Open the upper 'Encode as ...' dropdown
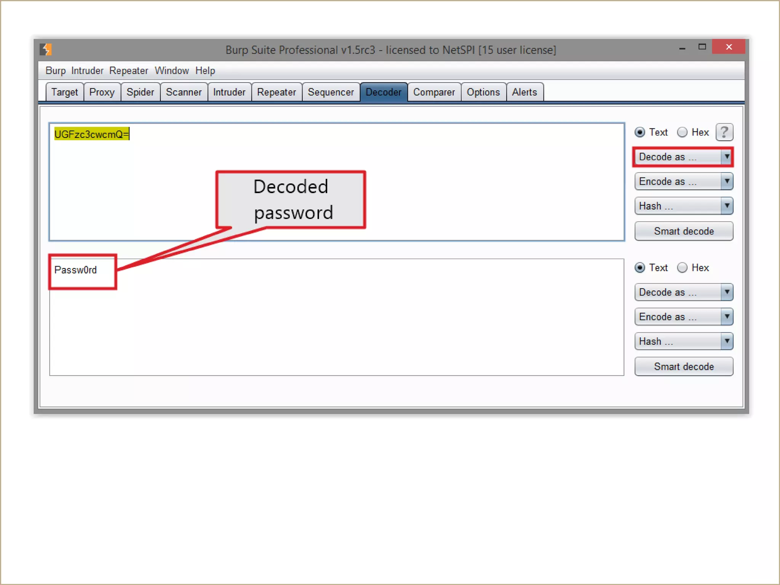Image resolution: width=780 pixels, height=585 pixels. point(684,181)
